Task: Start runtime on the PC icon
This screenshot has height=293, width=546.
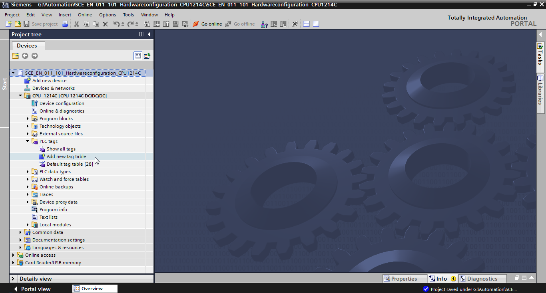Action: coord(185,24)
